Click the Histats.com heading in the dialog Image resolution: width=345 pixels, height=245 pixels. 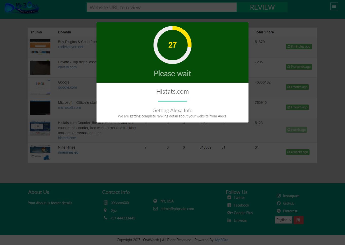click(x=173, y=91)
